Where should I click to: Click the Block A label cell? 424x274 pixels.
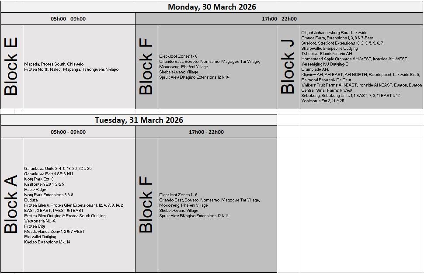[x=12, y=205]
